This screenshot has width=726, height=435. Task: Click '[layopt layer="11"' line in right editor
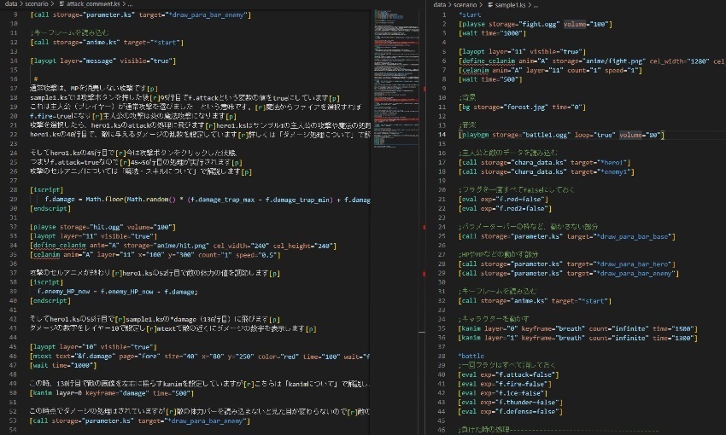(522, 51)
